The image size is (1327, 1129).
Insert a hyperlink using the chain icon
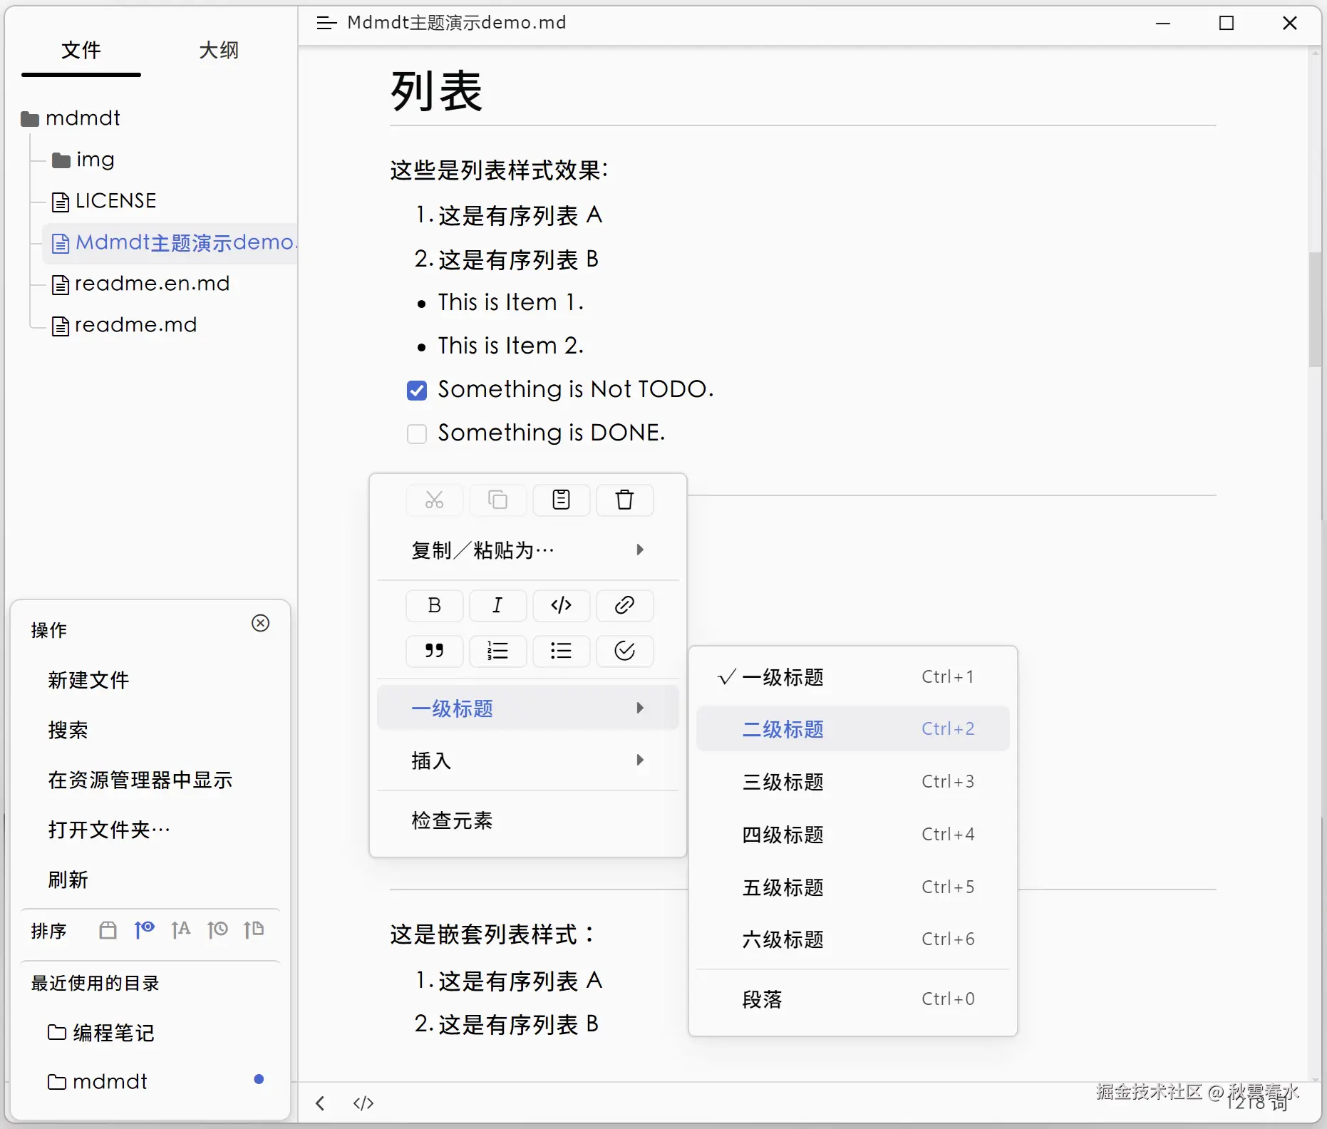(x=624, y=605)
